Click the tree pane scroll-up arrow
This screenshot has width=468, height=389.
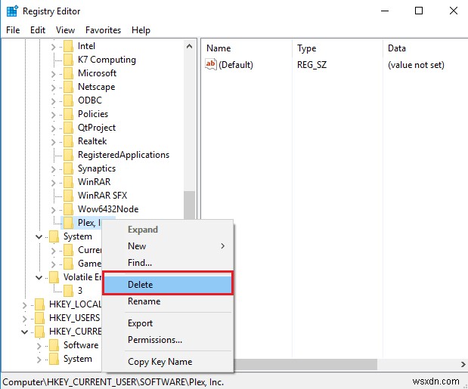click(189, 46)
